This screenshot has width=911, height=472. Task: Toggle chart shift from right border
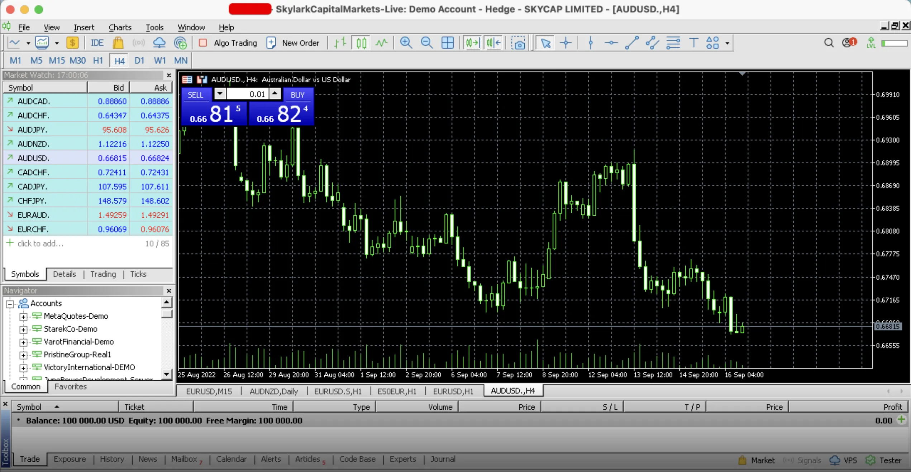[x=493, y=43]
